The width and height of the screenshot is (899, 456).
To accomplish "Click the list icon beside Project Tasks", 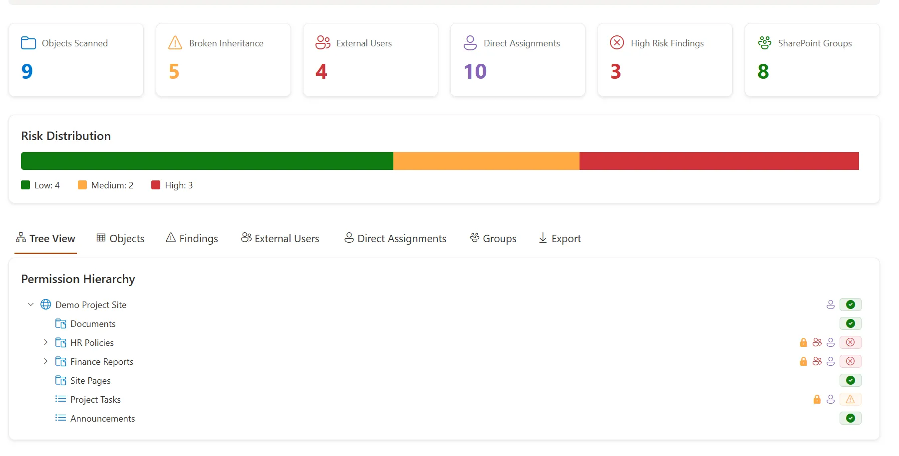I will pyautogui.click(x=60, y=399).
